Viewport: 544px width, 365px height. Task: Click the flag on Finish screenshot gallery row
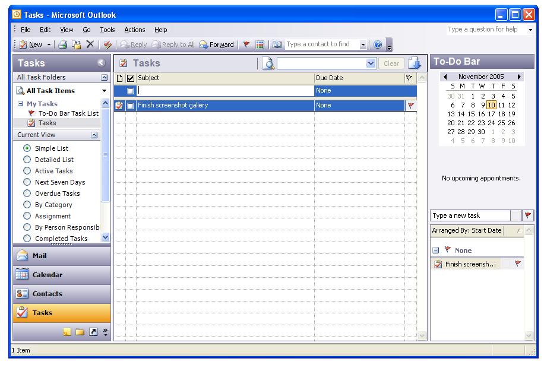[x=411, y=106]
